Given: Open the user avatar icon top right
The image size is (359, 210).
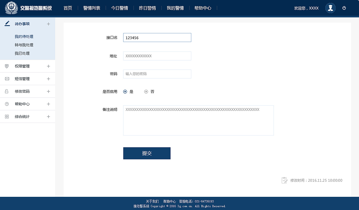Looking at the screenshot, I should pos(330,8).
